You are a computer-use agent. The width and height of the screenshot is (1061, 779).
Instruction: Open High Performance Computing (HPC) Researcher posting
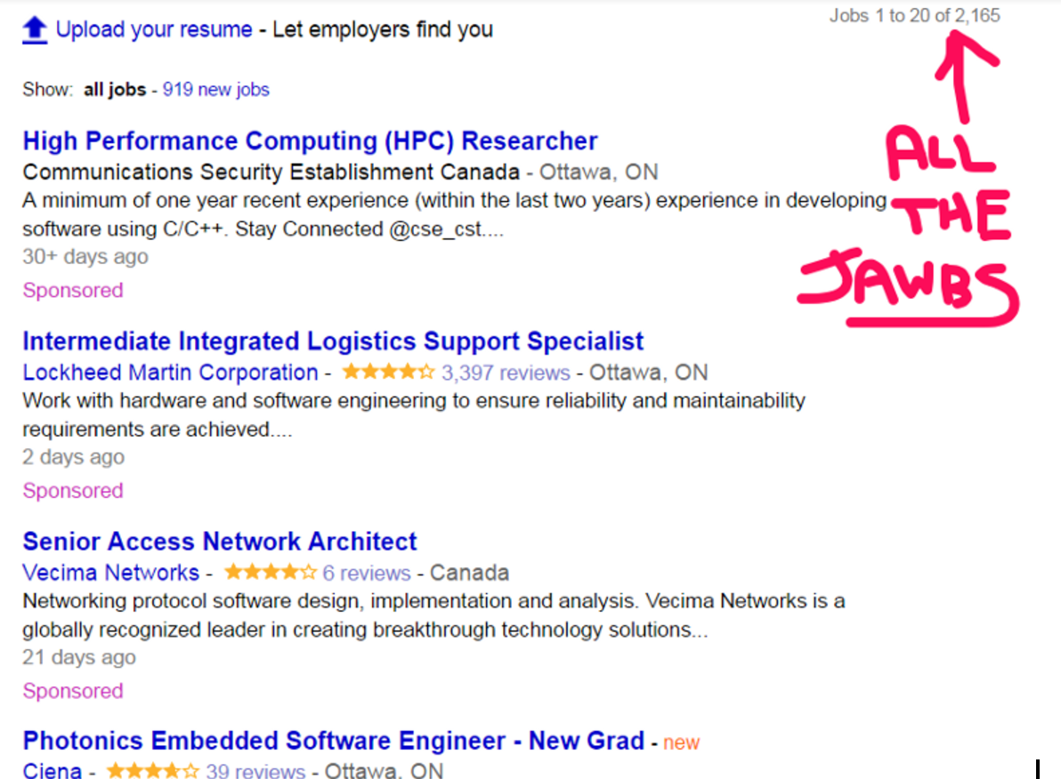[310, 141]
